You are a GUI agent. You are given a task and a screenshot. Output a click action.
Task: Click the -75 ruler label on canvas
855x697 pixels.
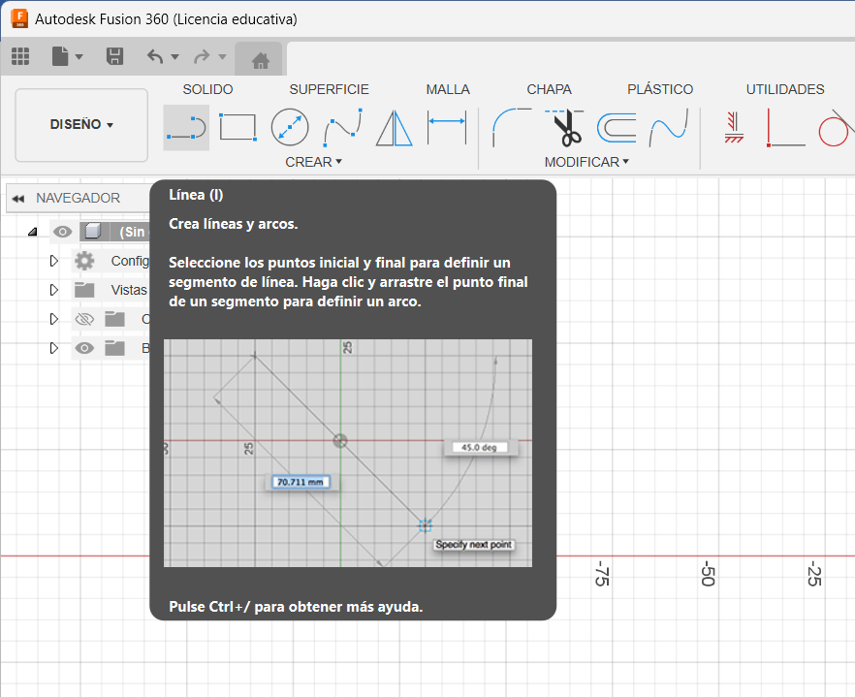[601, 573]
